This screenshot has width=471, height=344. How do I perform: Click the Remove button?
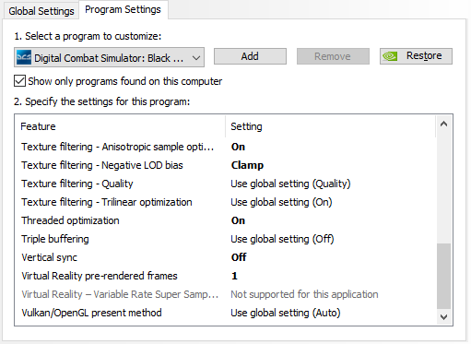click(333, 56)
